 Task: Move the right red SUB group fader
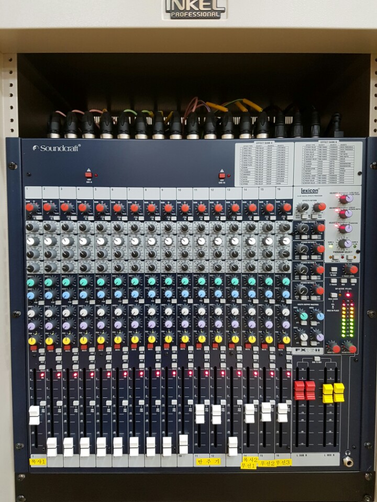tap(310, 390)
